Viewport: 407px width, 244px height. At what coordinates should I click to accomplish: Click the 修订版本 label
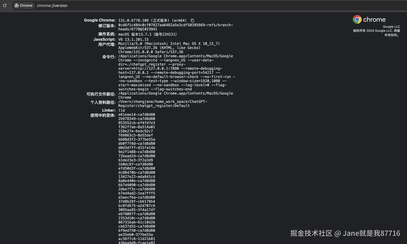[x=107, y=26]
